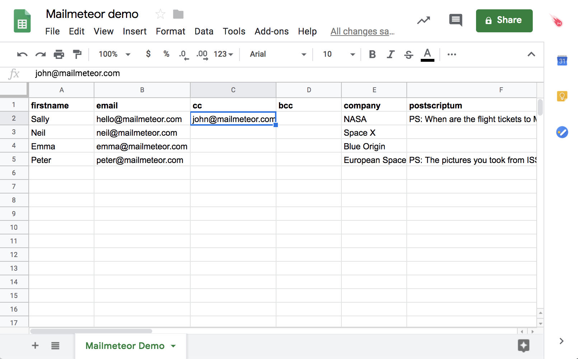
Task: Print the spreadsheet
Action: (x=59, y=55)
